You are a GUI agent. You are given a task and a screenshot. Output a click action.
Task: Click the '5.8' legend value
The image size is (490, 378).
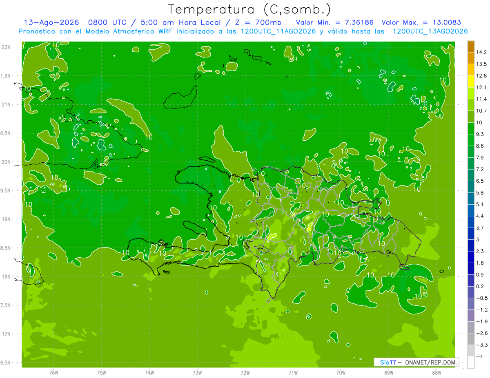click(480, 193)
